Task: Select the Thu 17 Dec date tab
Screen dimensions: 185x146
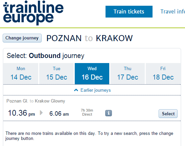Action: pos(128,74)
